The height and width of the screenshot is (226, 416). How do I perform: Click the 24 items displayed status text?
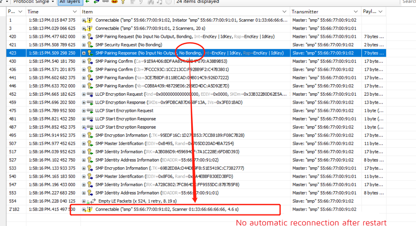pos(197,2)
